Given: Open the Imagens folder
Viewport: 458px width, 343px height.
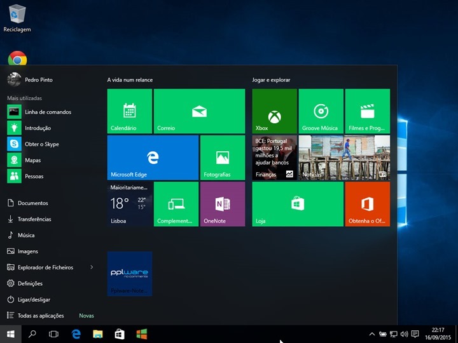Looking at the screenshot, I should (22, 251).
